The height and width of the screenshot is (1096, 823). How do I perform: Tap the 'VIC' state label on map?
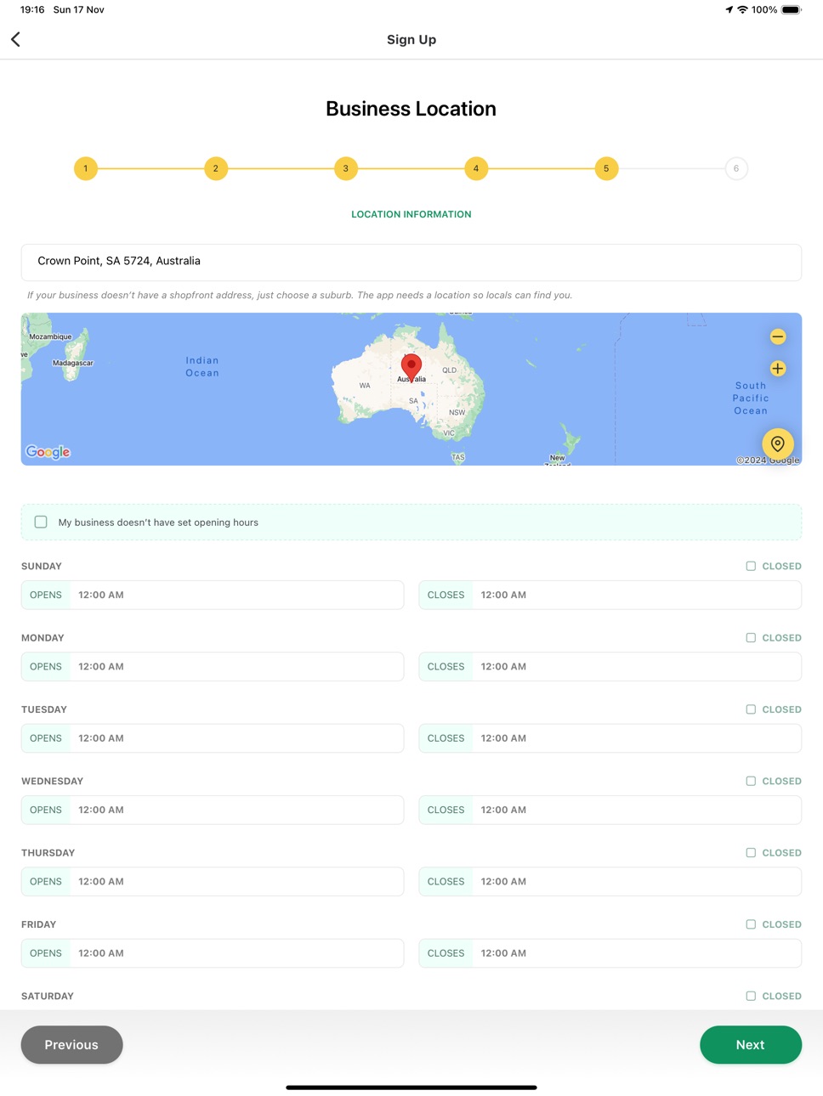pyautogui.click(x=449, y=433)
